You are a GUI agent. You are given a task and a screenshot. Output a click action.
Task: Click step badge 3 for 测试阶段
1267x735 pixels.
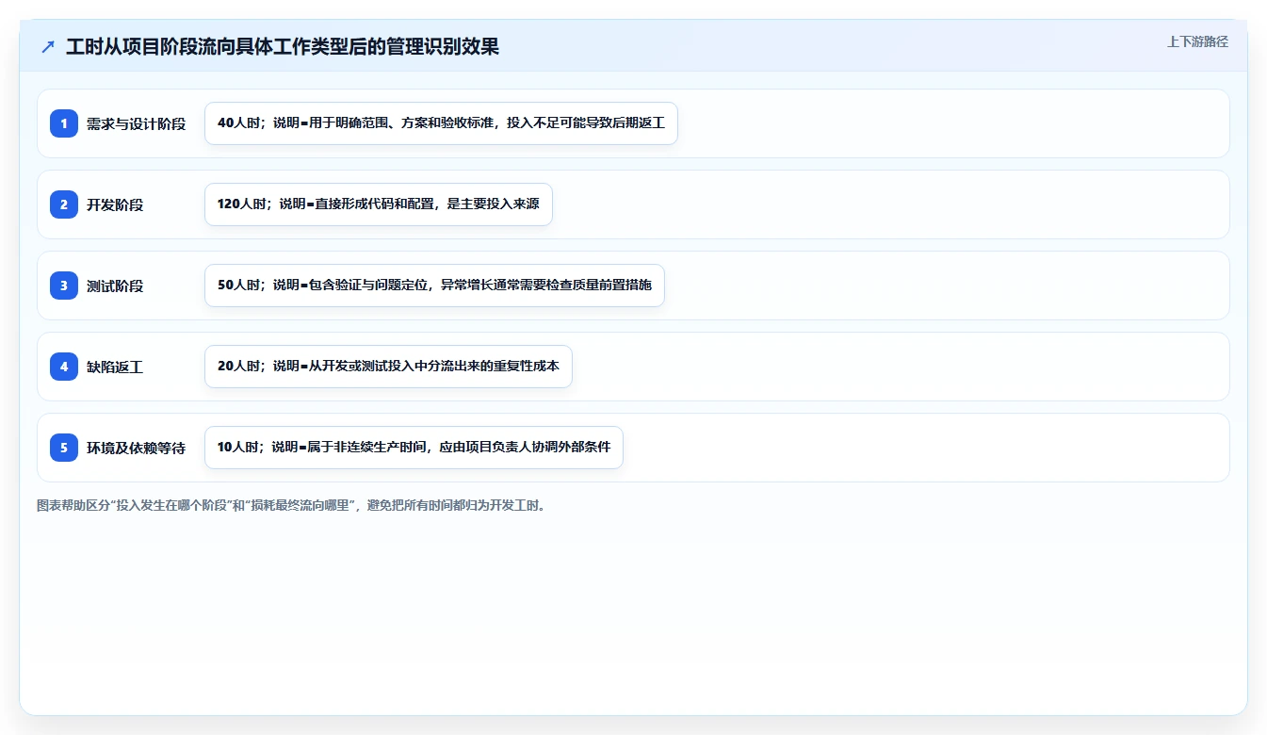[x=64, y=286]
